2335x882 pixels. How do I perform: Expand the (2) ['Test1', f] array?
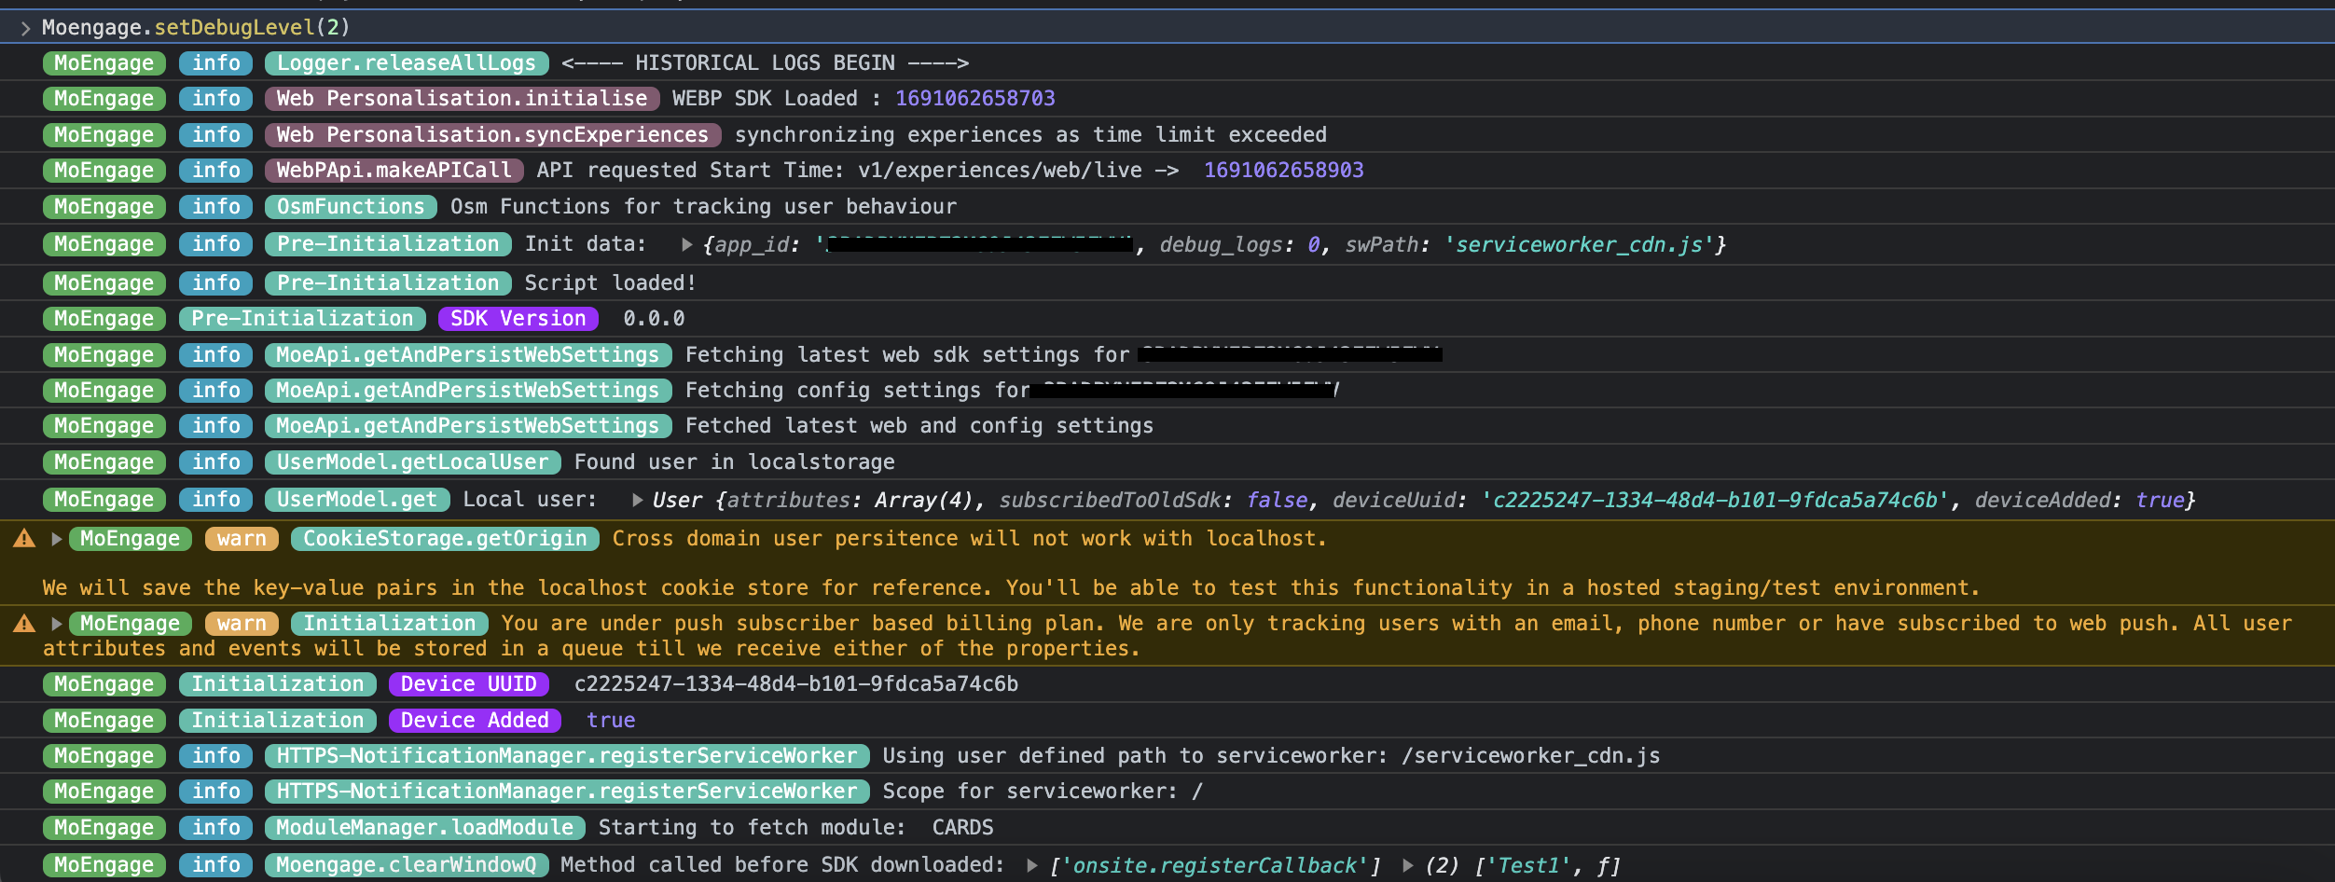(x=1408, y=865)
